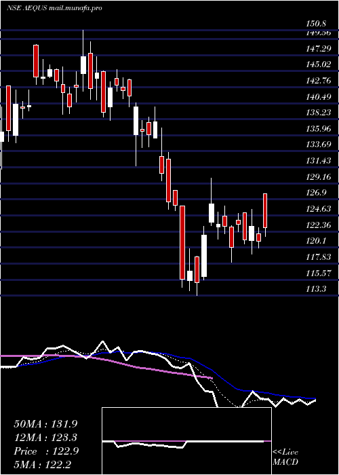Click the MACD inset panel line

coord(183,444)
